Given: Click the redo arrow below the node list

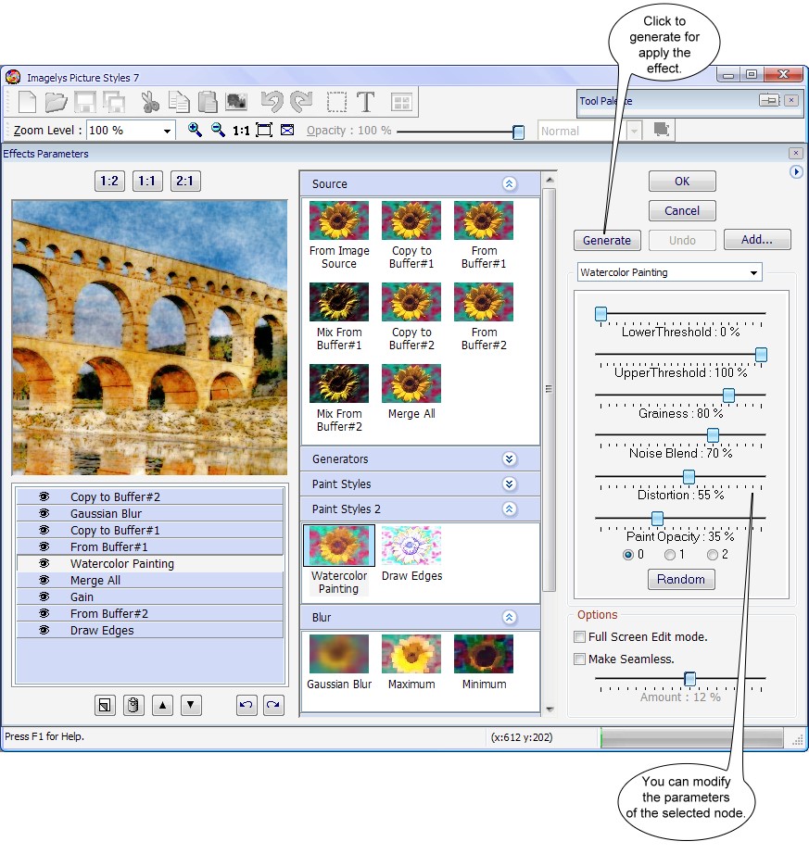Looking at the screenshot, I should click(273, 706).
